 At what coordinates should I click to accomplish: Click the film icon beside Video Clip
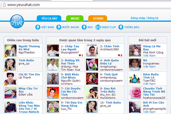click(98, 27)
